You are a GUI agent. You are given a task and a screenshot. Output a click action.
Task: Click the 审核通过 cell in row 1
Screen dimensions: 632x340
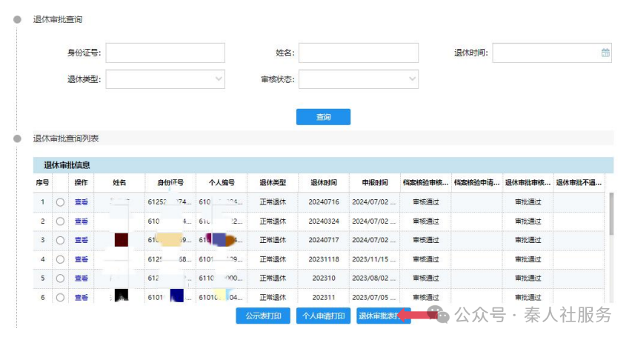coord(425,201)
